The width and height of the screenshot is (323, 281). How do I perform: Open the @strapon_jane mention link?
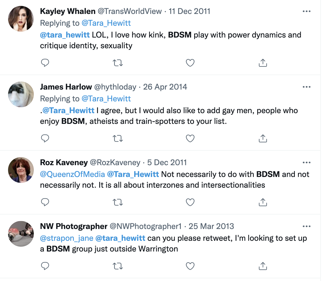[x=67, y=238]
